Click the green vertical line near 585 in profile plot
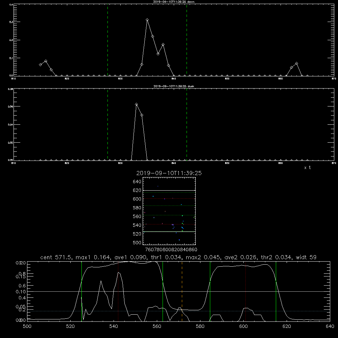This screenshot has width=338, height=338. coord(210,291)
